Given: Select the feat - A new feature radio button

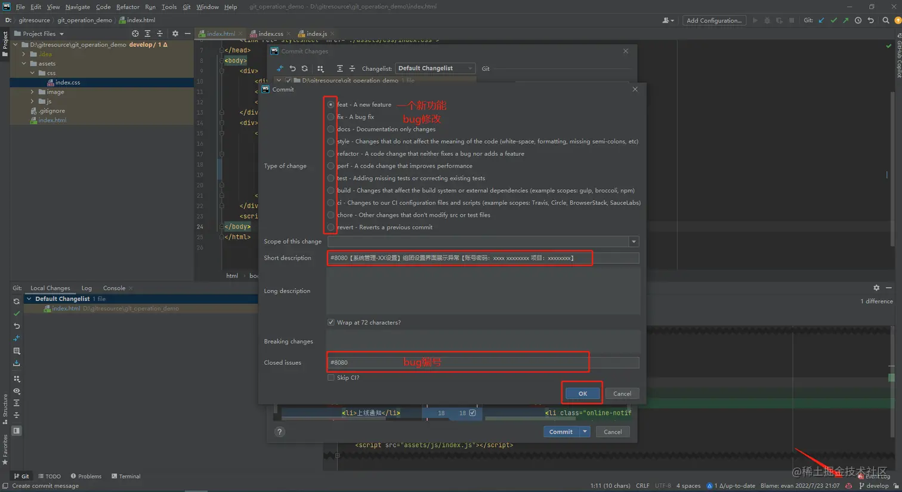Looking at the screenshot, I should [331, 104].
